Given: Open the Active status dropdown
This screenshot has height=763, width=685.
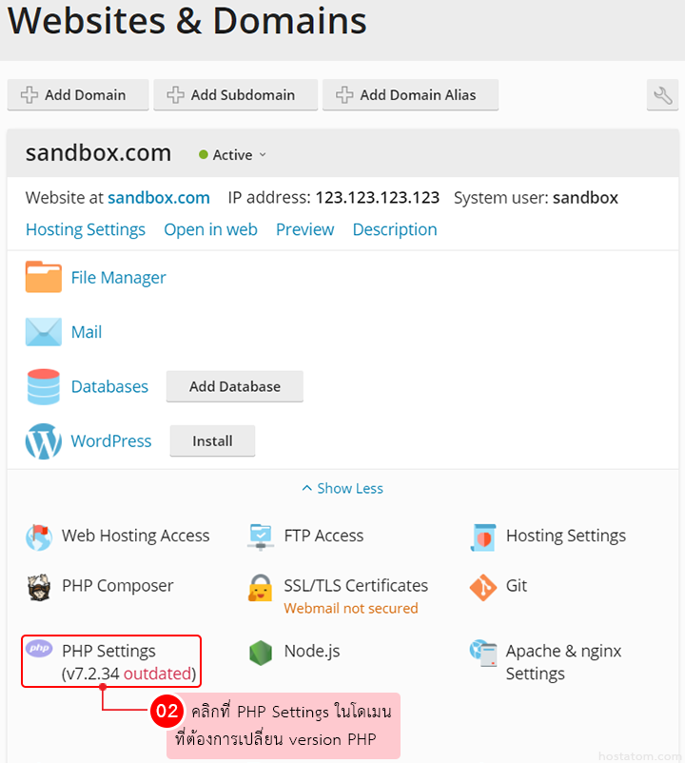Looking at the screenshot, I should [233, 155].
